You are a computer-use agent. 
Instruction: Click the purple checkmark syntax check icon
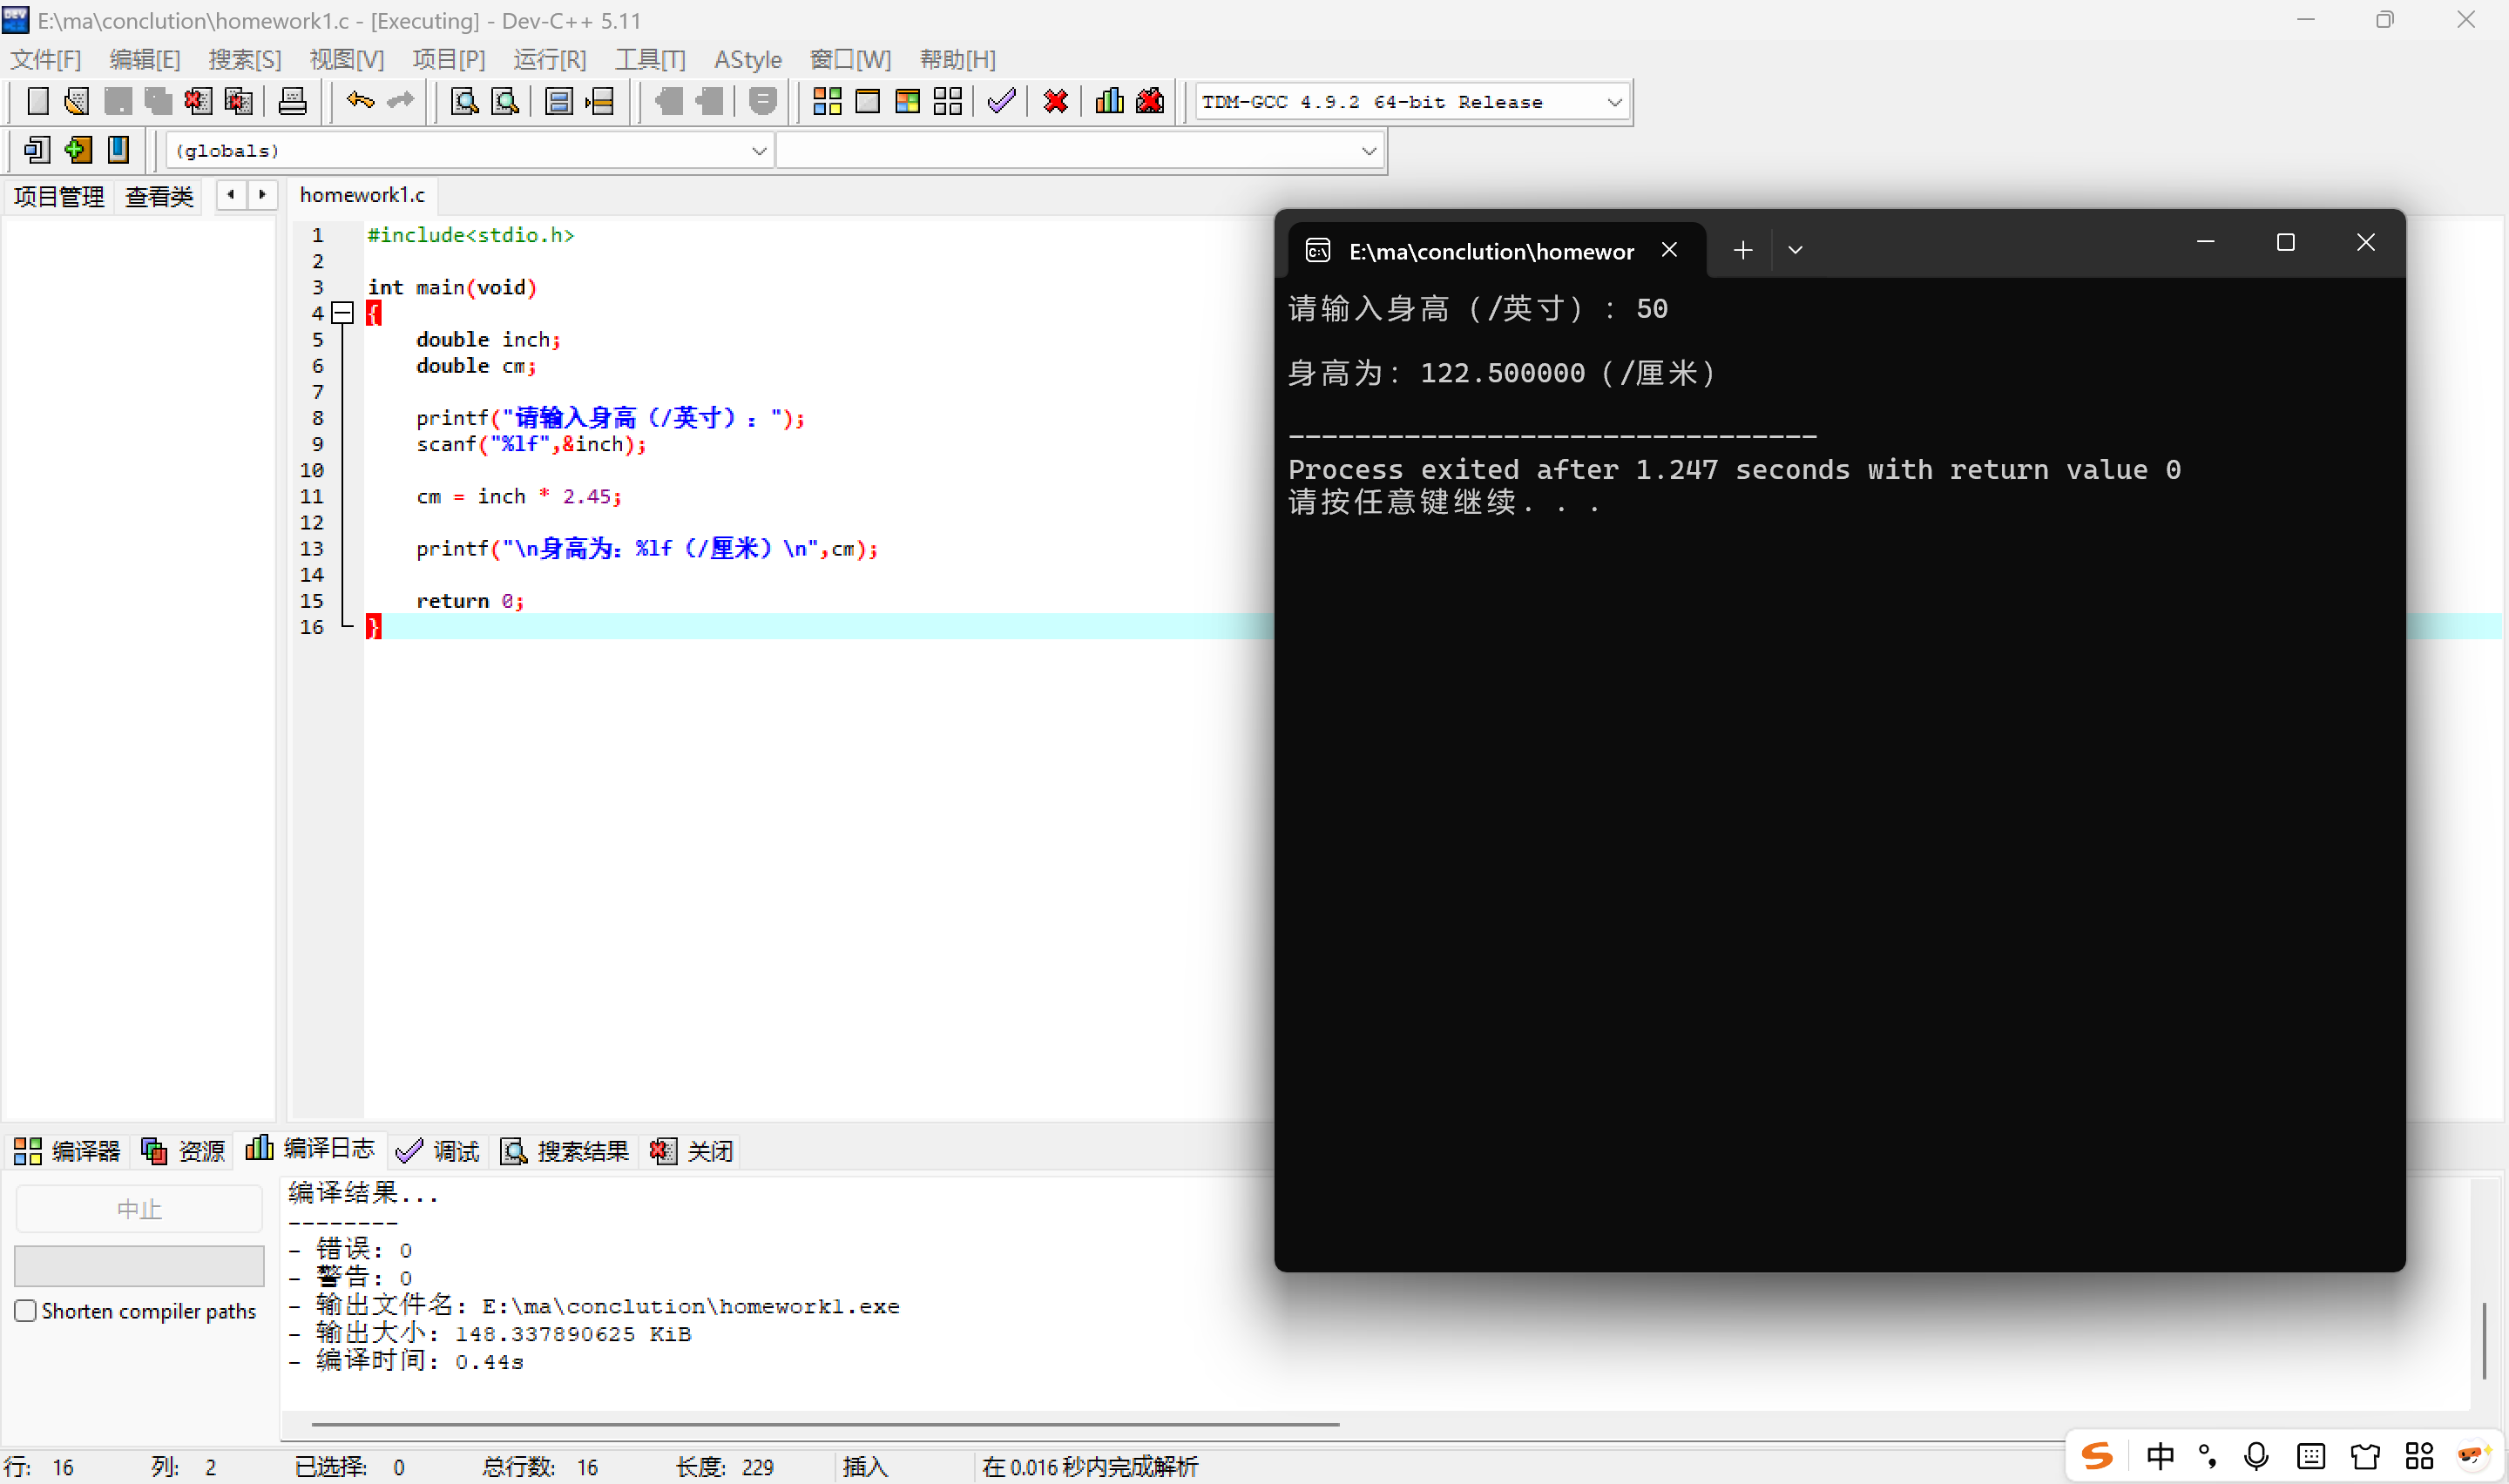coord(1001,101)
